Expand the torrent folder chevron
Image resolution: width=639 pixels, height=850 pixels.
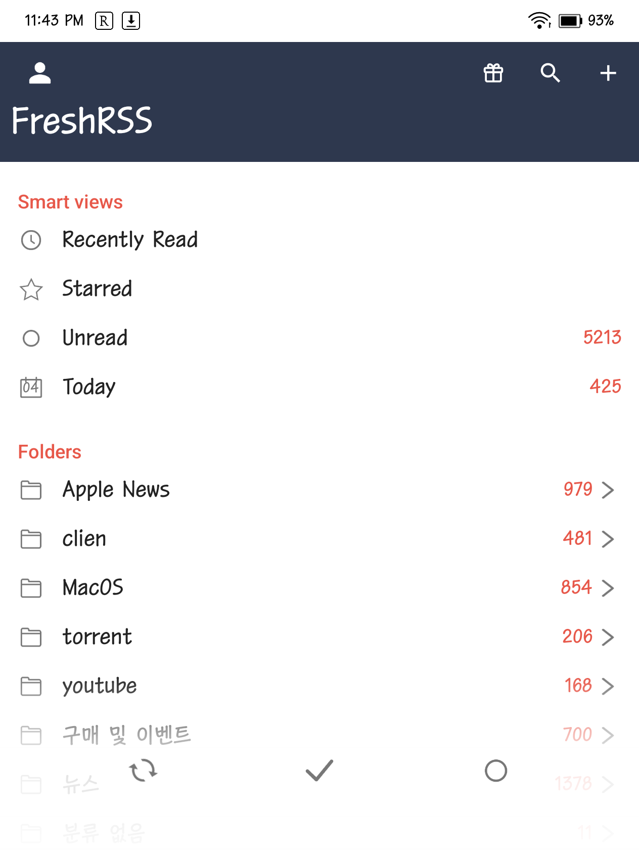tap(608, 637)
